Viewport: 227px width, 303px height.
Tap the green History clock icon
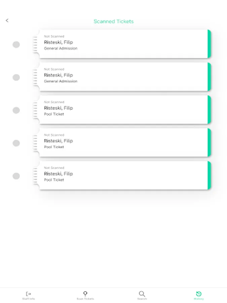point(199,294)
